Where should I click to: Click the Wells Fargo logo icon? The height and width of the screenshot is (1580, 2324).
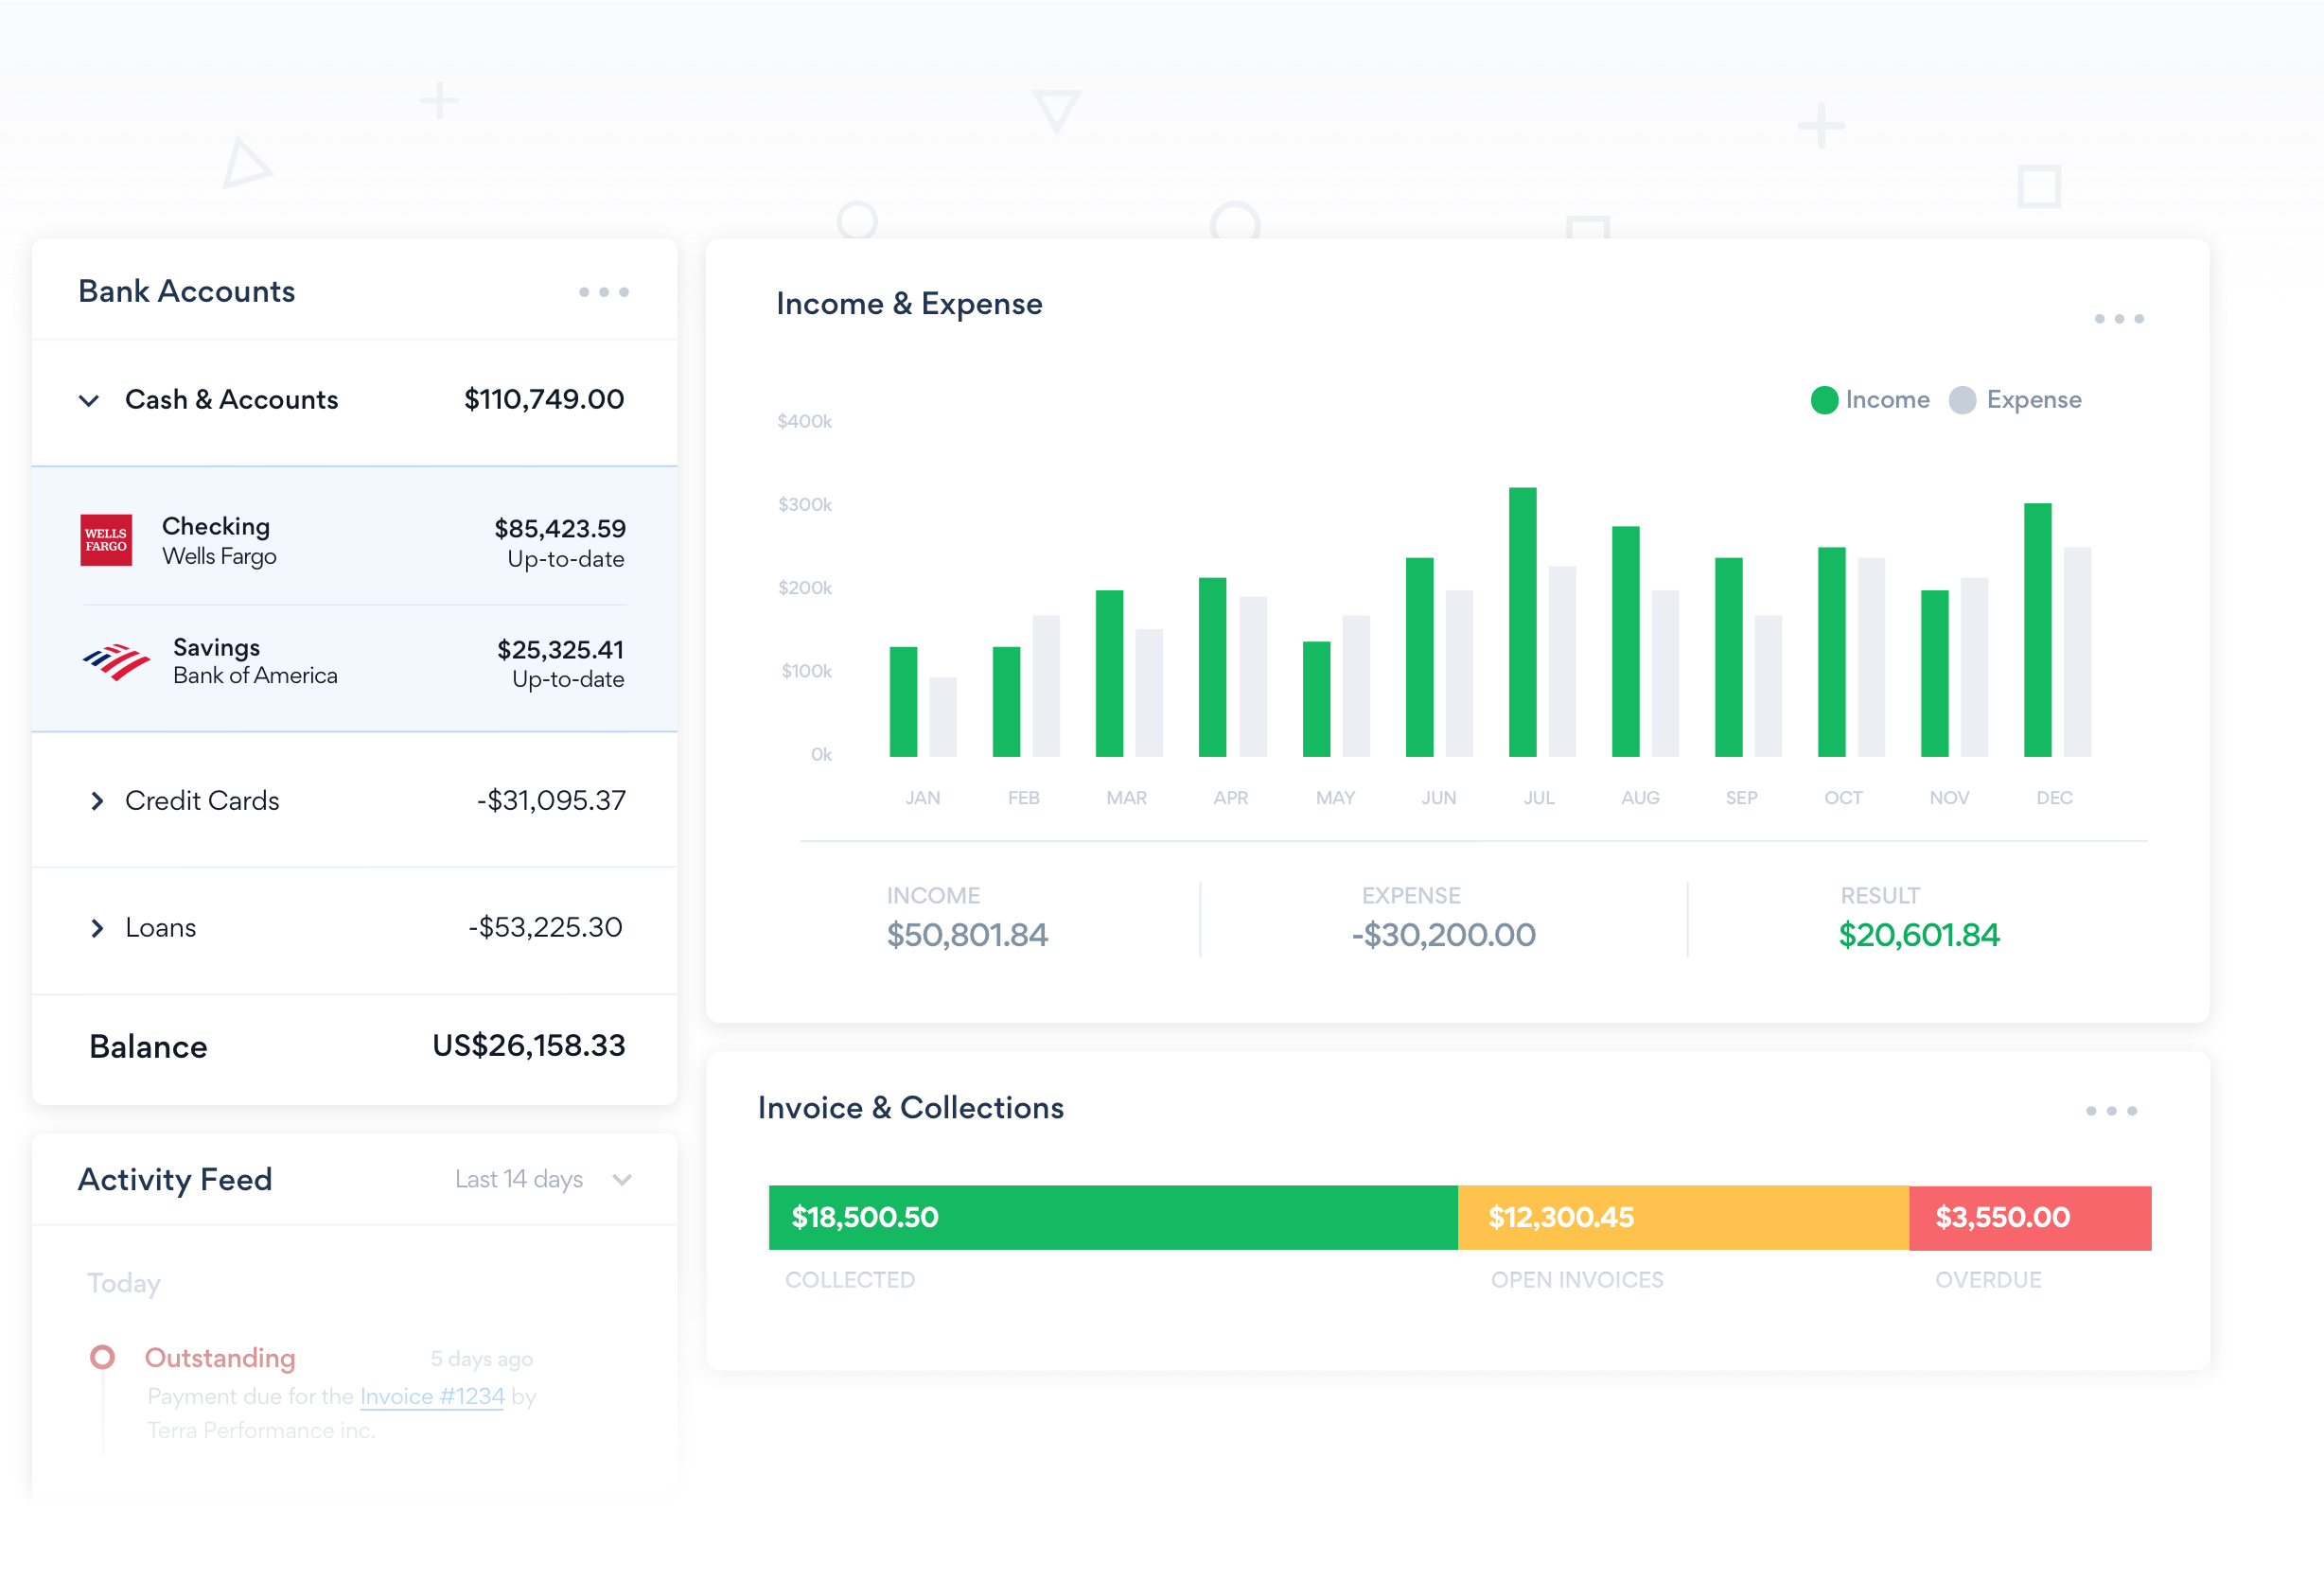coord(106,540)
